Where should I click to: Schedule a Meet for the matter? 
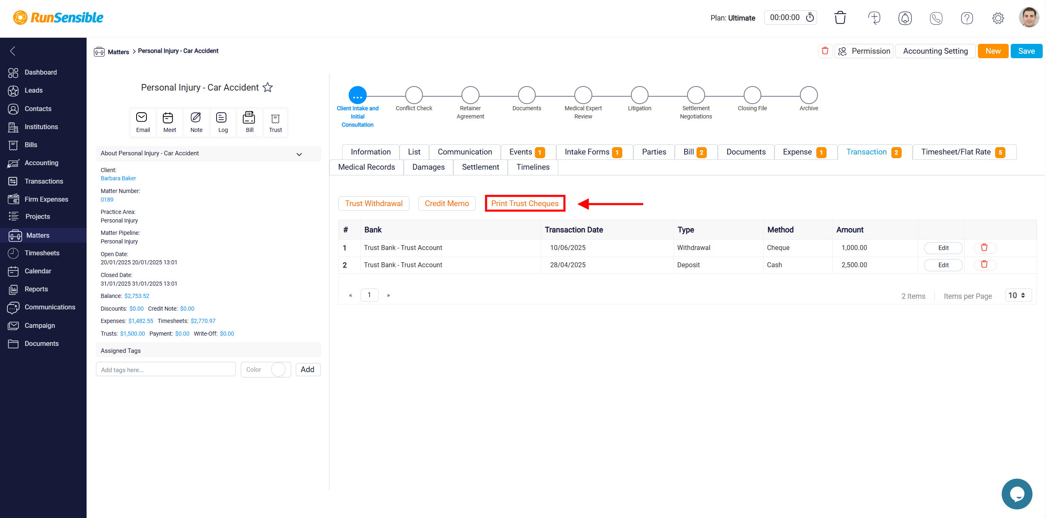(169, 122)
